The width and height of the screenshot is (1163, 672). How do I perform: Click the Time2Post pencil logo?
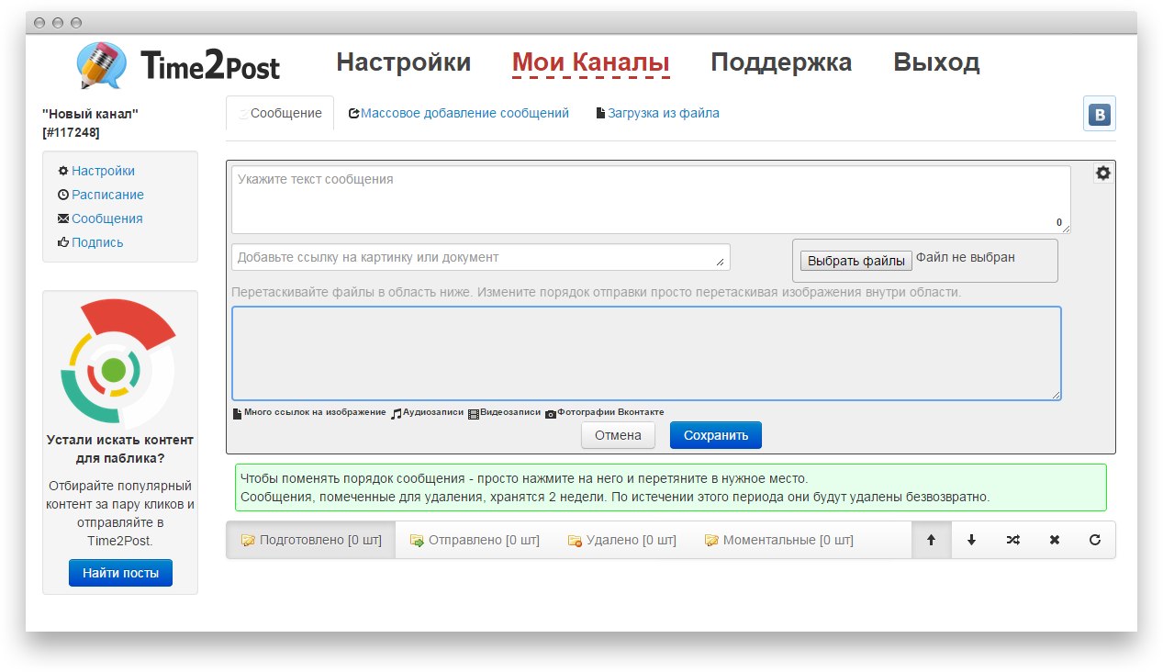coord(103,65)
